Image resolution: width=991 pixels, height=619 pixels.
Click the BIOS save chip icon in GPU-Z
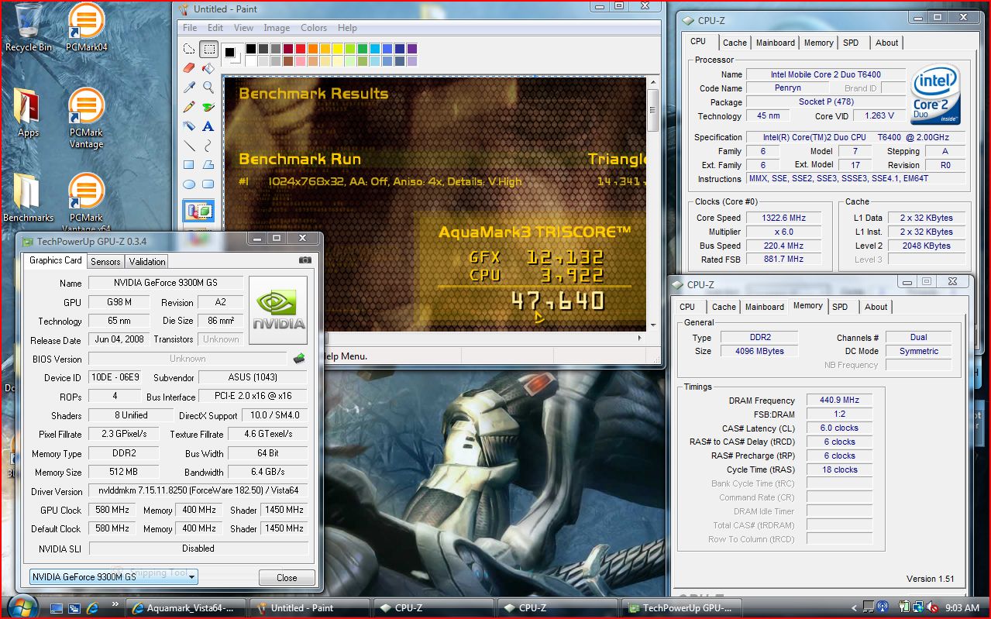(x=299, y=359)
